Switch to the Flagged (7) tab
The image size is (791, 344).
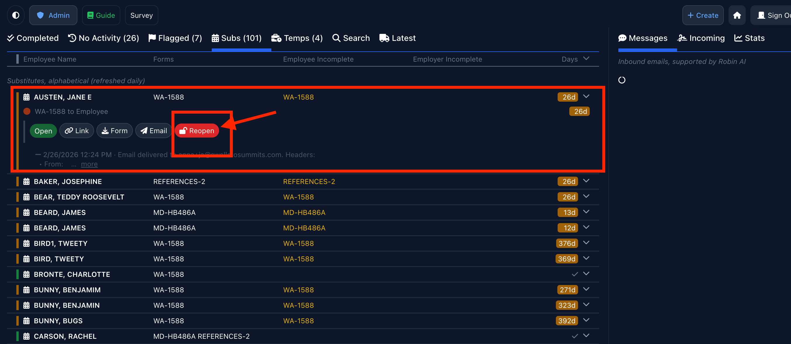tap(175, 38)
